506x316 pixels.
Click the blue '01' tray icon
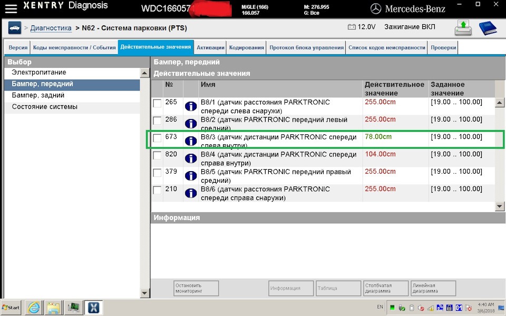coord(459,308)
